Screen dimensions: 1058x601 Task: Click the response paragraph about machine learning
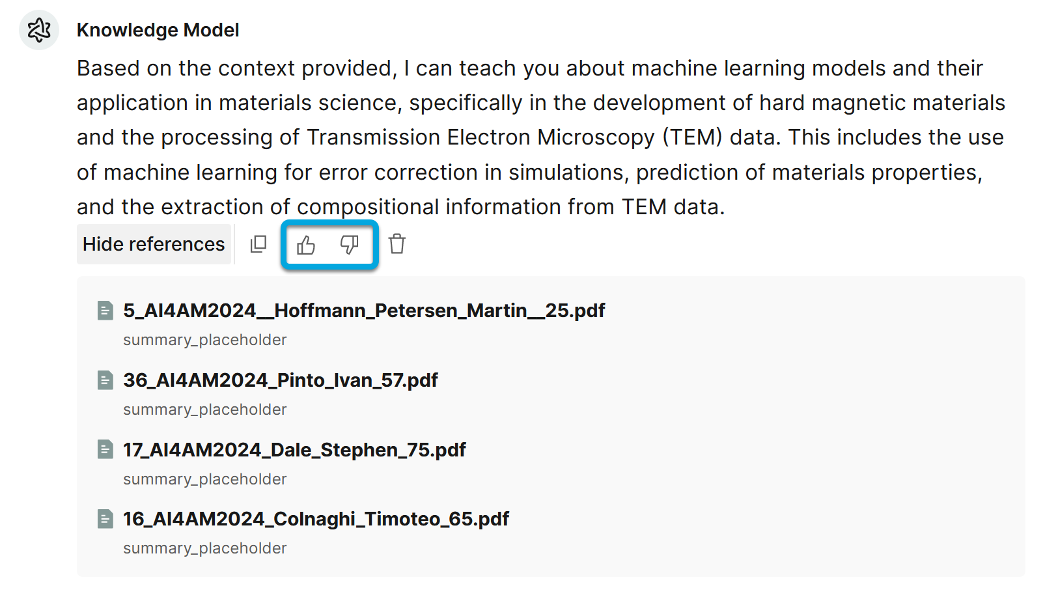(540, 137)
